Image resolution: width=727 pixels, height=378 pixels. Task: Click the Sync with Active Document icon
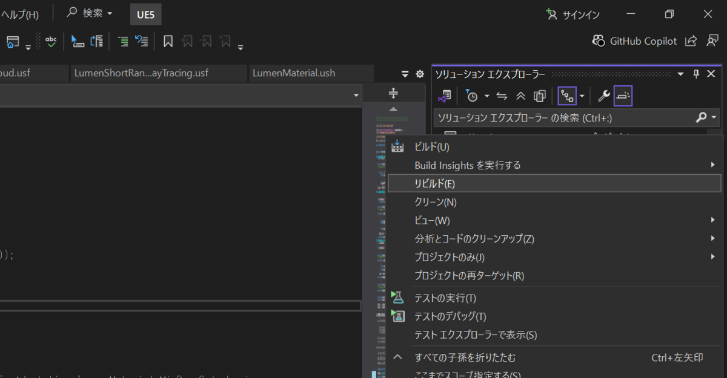pos(502,96)
